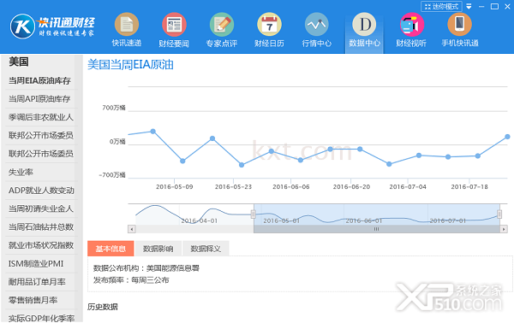This screenshot has width=514, height=323.
Task: Select ADP就业人数变动 in sidebar
Action: click(x=41, y=191)
